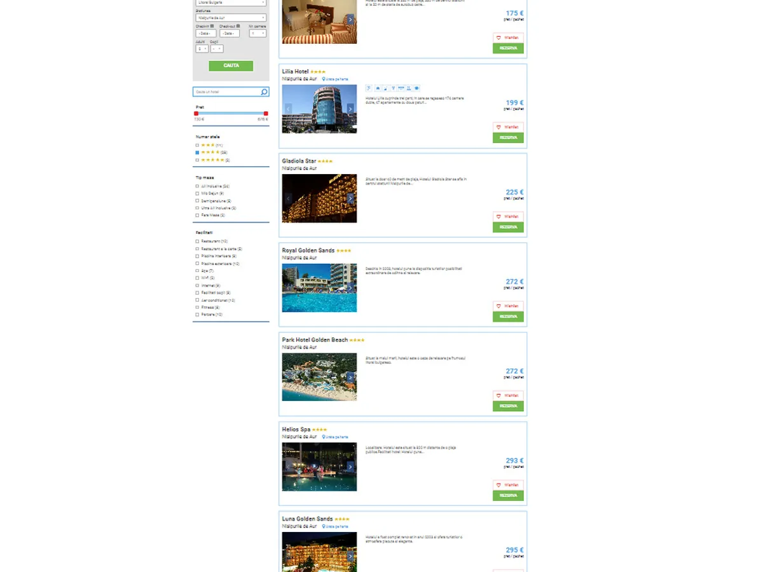Viewport: 763px width, 572px height.
Task: Open the Statiunea resort dropdown
Action: 231,18
